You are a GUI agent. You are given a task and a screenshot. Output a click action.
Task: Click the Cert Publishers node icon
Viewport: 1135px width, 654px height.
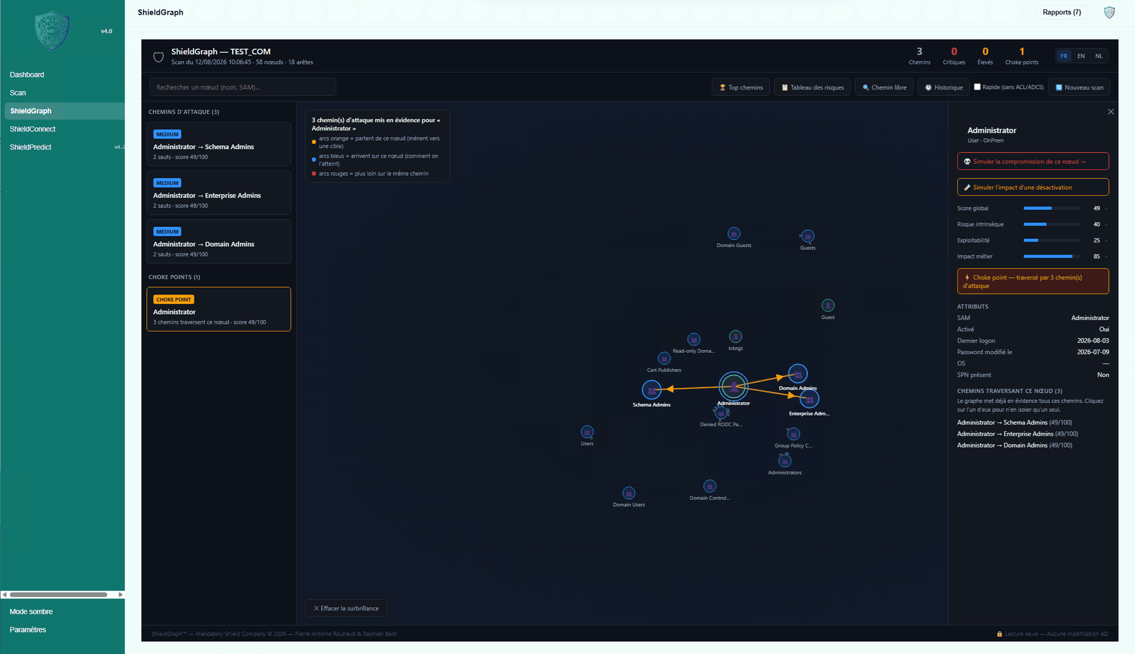tap(664, 358)
